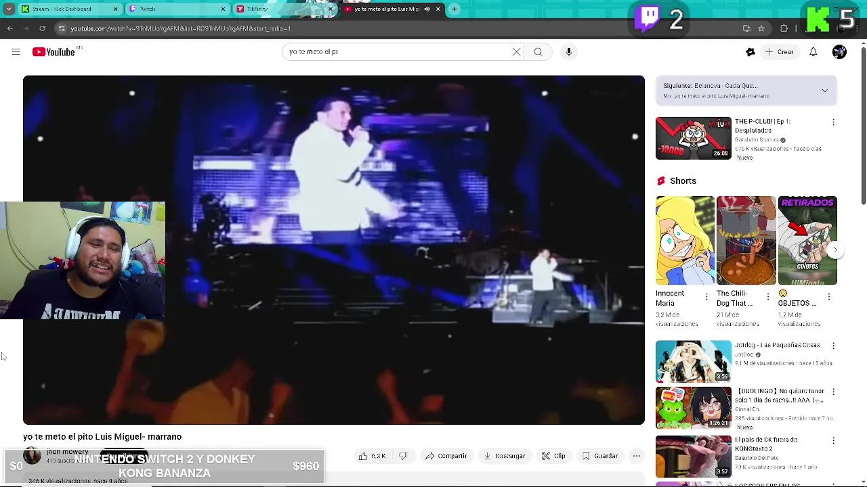Viewport: 867px width, 487px height.
Task: Open Jotdog Las Pequeñas Cosas thumbnail
Action: point(693,361)
